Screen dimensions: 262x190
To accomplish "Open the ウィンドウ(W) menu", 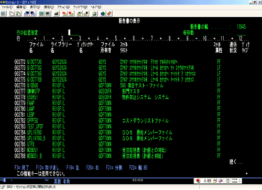I will (80, 7).
